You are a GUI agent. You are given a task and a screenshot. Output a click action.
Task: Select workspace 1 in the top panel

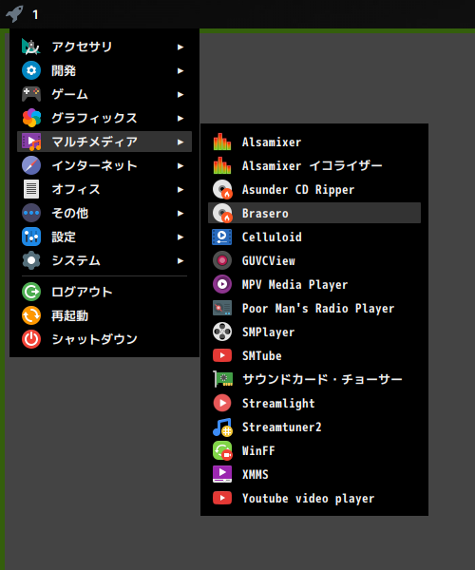pos(35,15)
